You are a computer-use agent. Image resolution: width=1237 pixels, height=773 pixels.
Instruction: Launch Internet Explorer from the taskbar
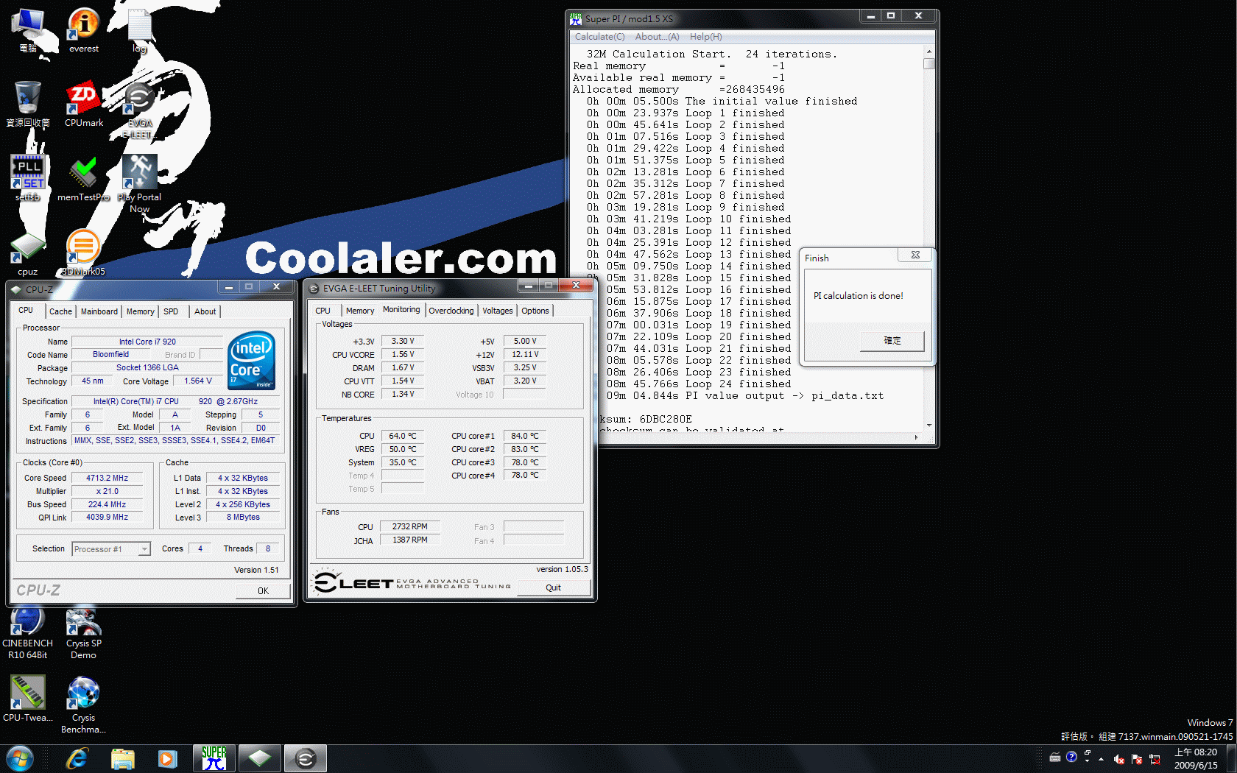pos(77,758)
